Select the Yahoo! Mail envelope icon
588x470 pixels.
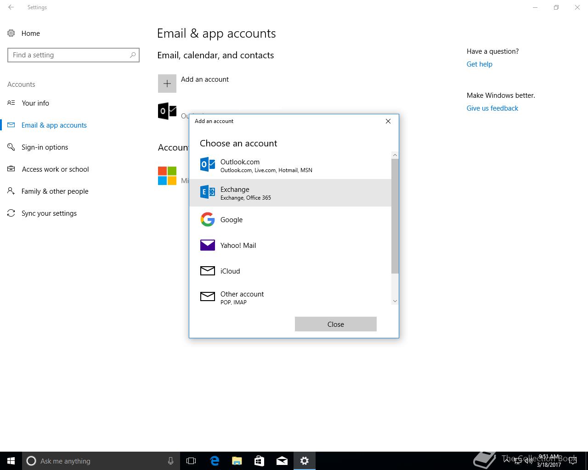pos(208,245)
